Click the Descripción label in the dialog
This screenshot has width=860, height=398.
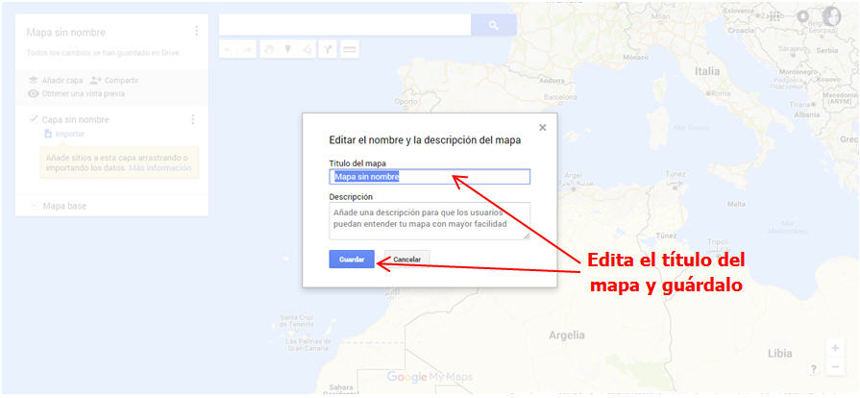(x=351, y=196)
